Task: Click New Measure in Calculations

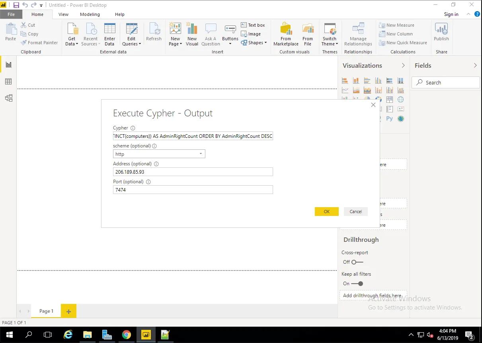Action: tap(397, 25)
